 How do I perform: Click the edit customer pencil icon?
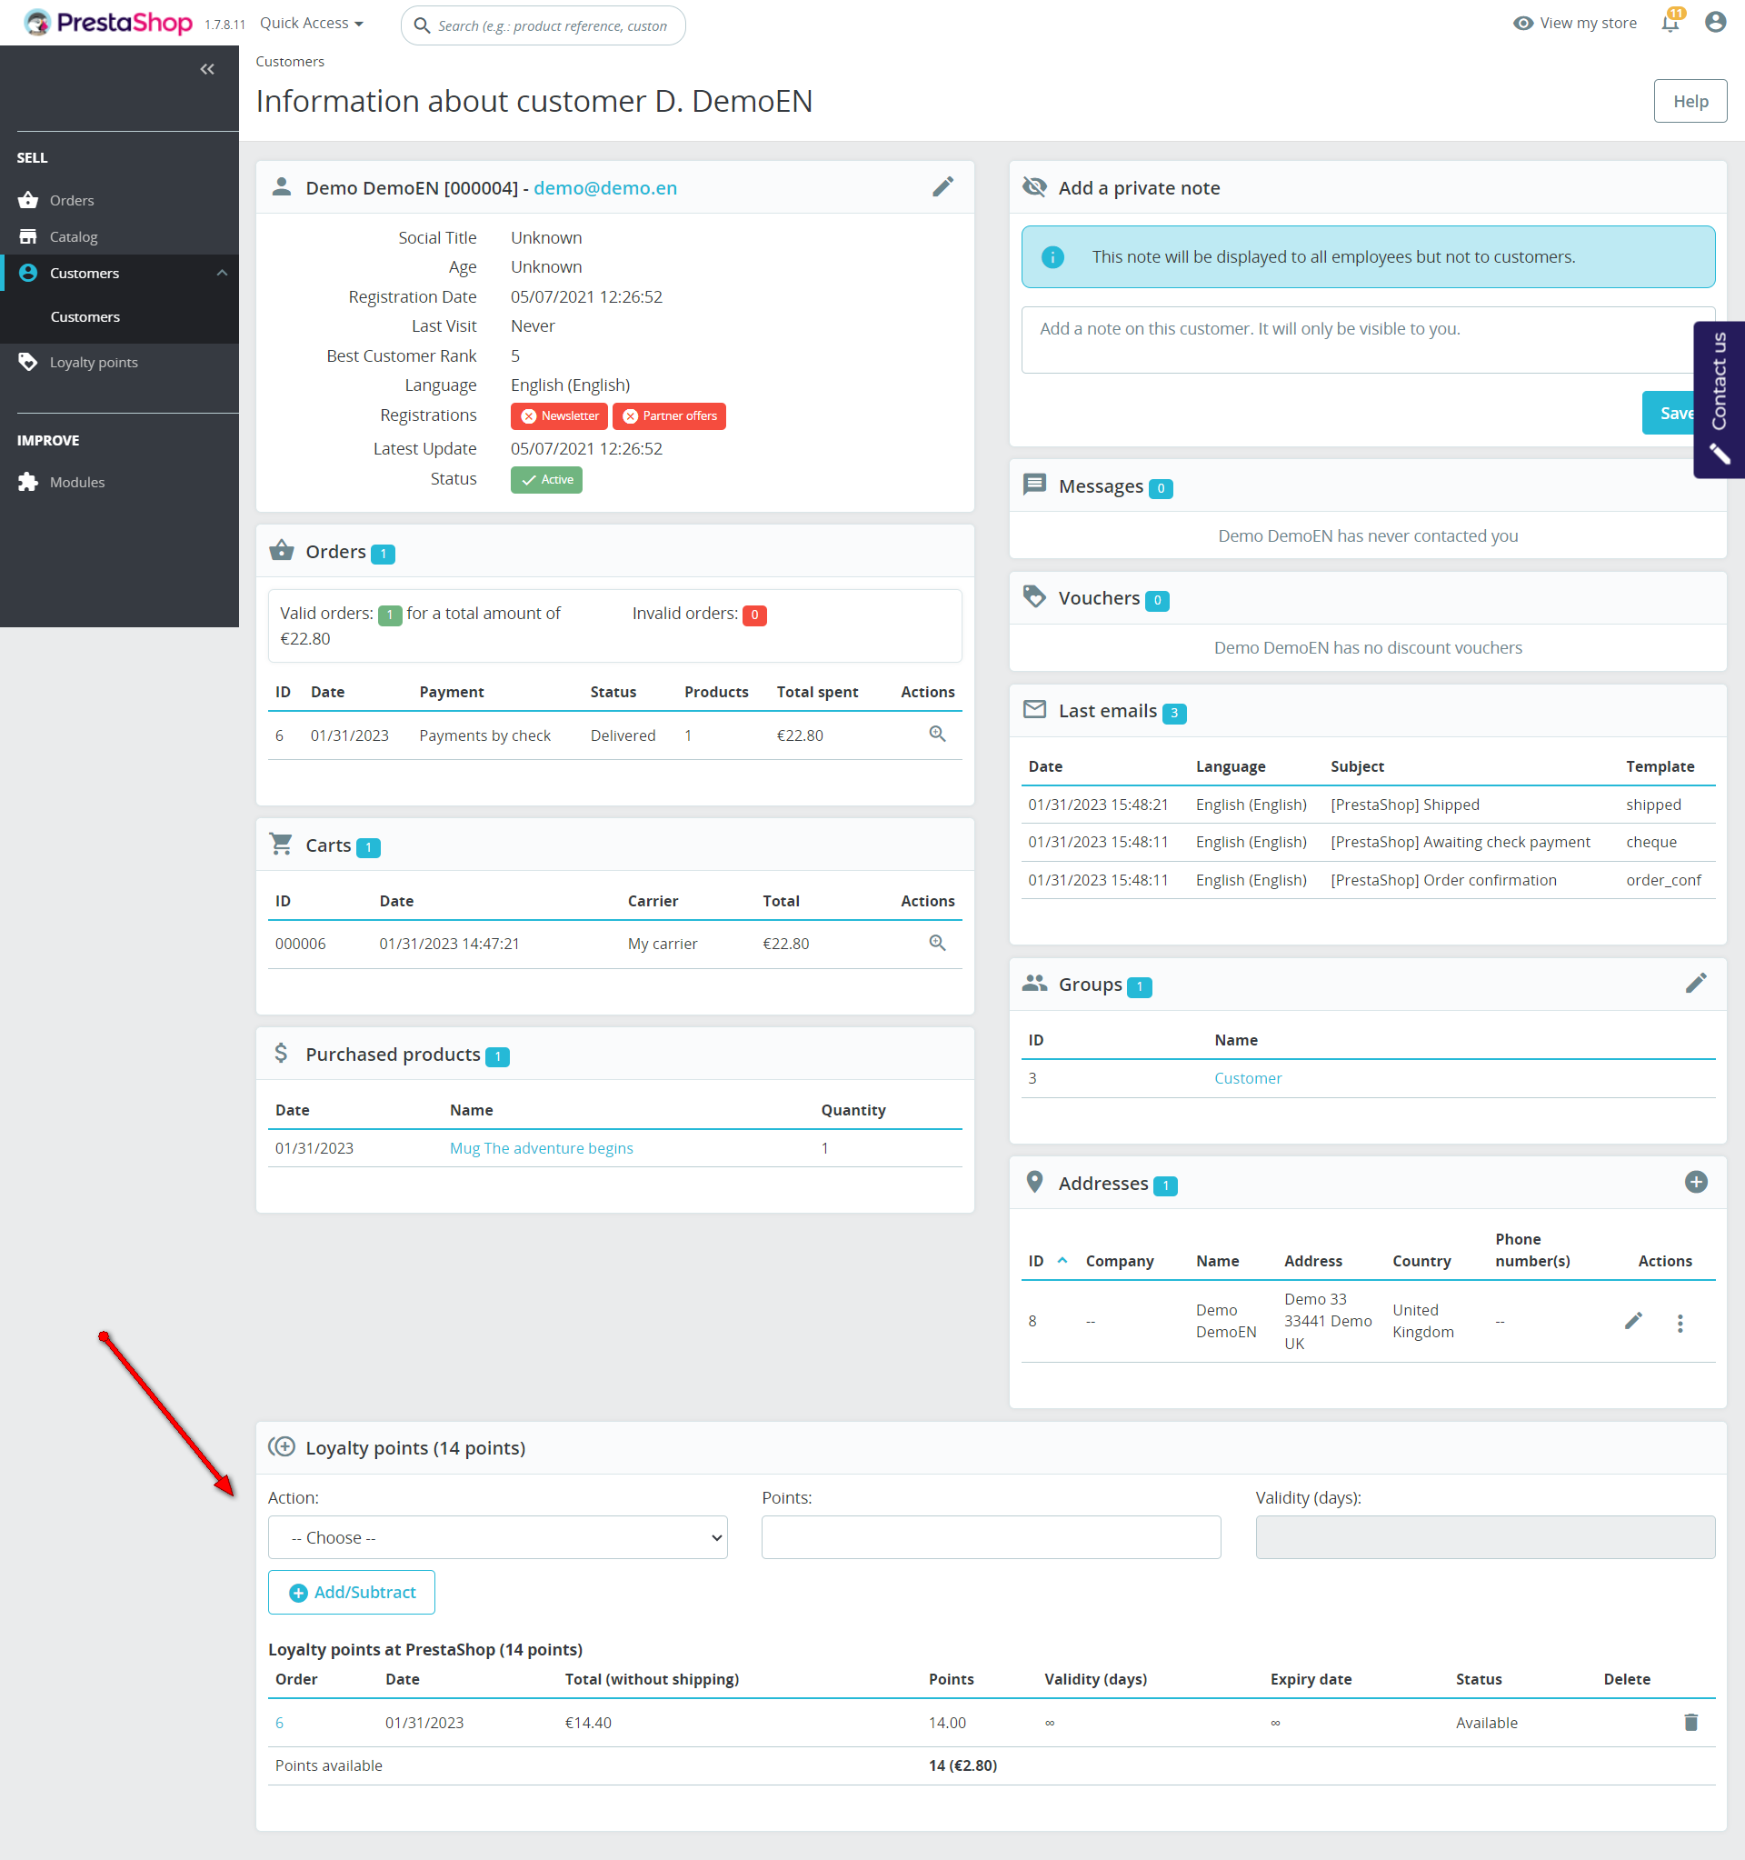[942, 187]
